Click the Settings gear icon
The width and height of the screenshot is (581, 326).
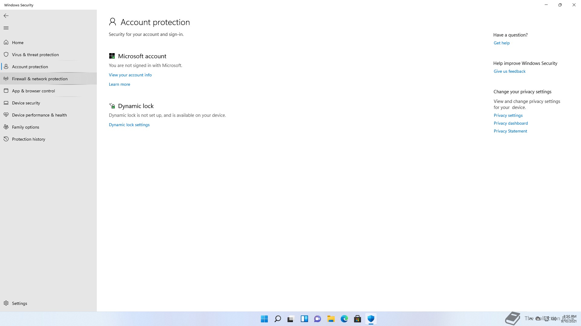6,303
